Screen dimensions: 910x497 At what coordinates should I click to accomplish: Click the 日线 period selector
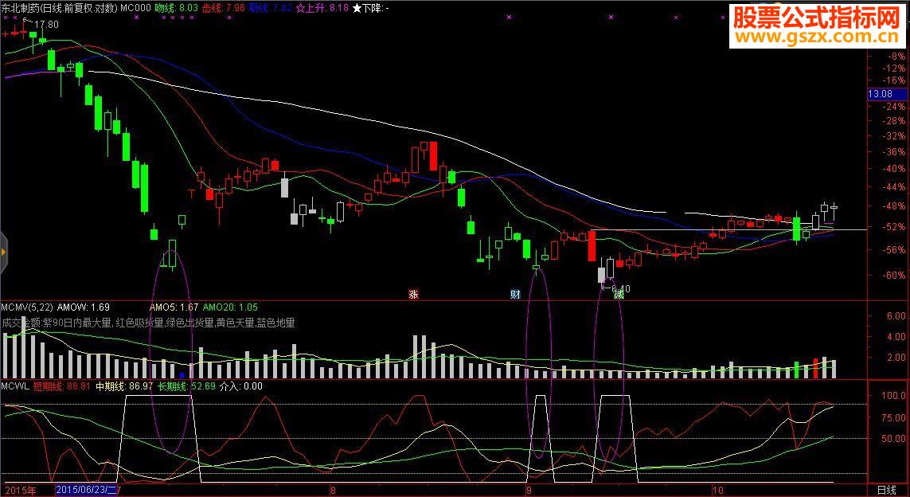886,491
